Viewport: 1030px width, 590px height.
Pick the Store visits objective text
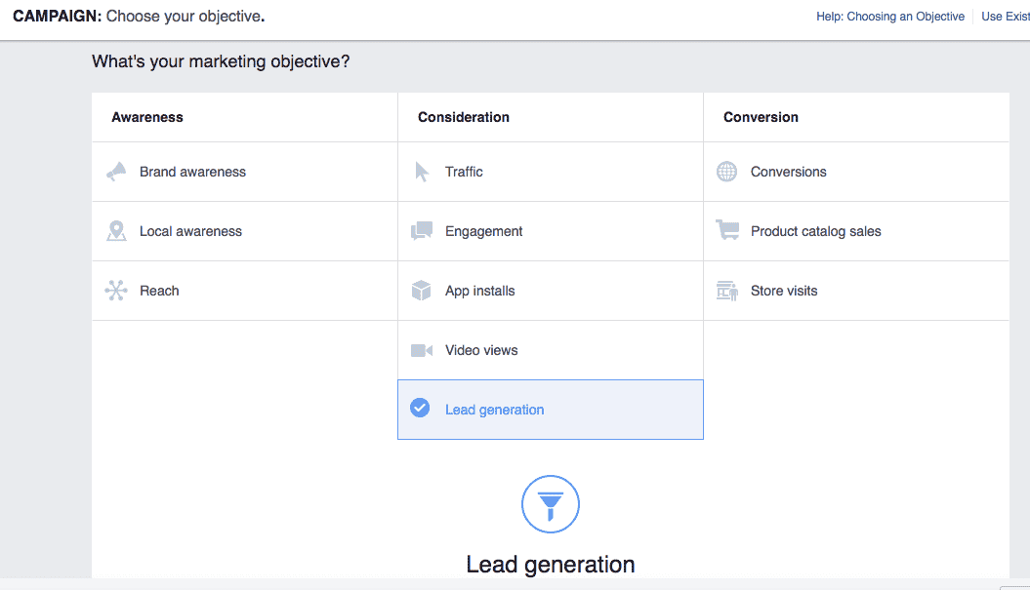(784, 291)
